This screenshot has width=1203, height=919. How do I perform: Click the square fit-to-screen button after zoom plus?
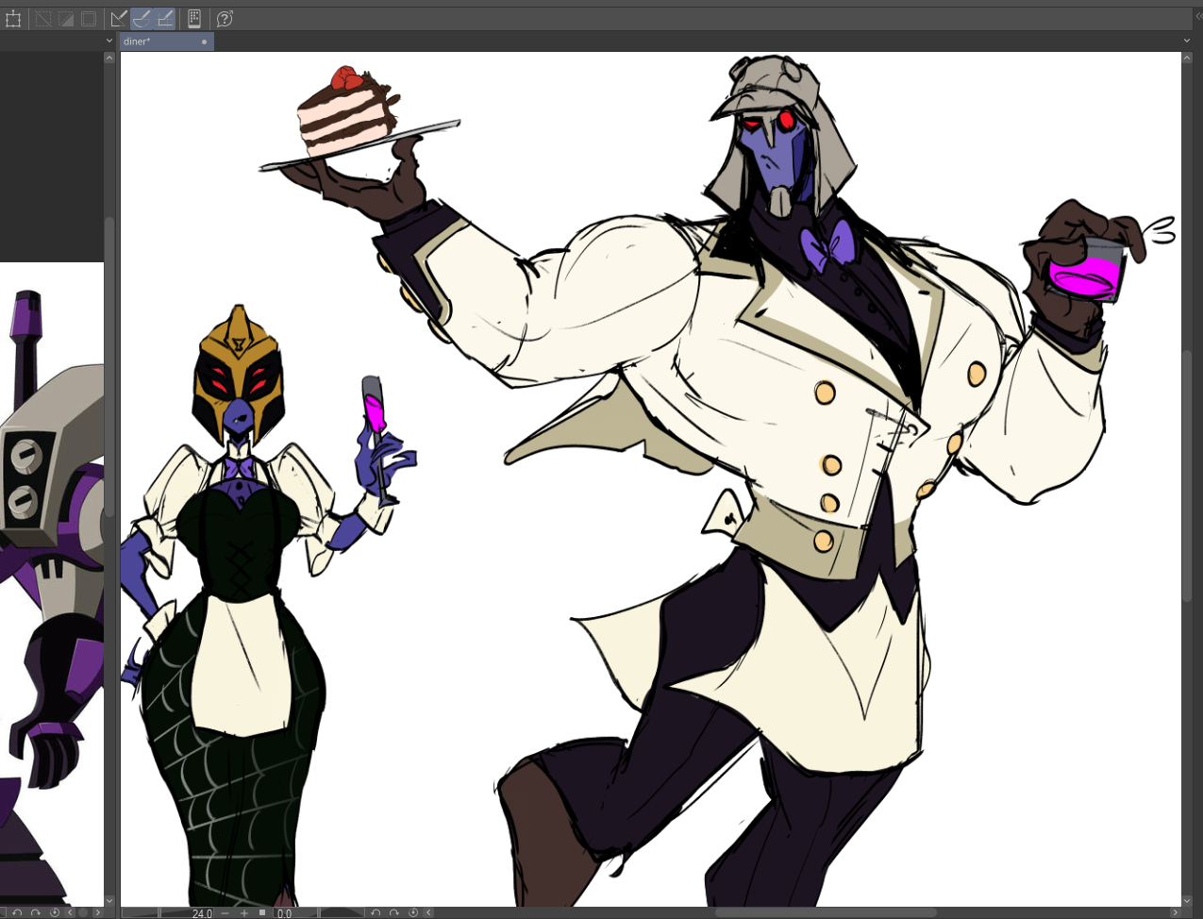[262, 912]
